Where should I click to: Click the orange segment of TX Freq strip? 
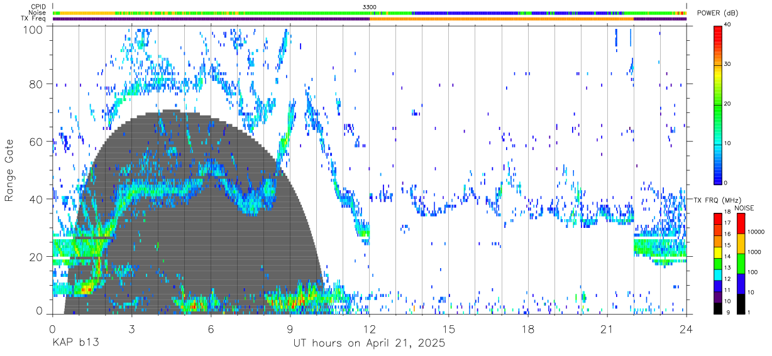(502, 19)
